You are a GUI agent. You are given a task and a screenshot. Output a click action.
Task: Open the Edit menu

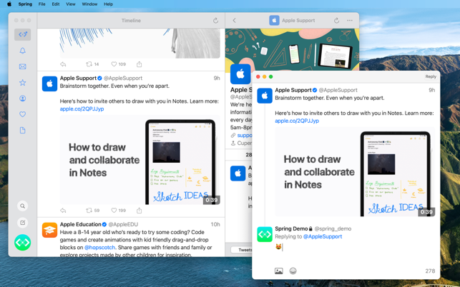click(x=56, y=4)
